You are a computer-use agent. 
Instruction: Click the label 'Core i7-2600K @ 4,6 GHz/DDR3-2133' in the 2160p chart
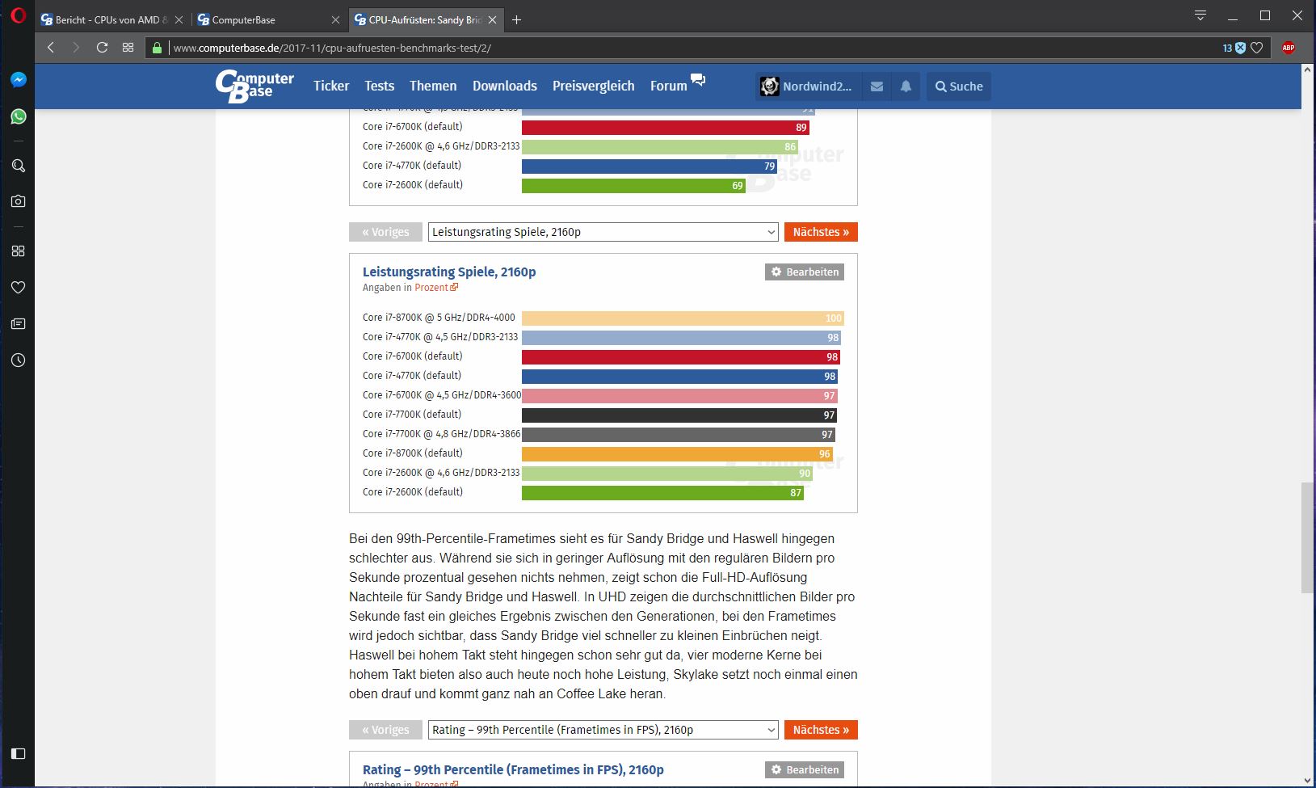pyautogui.click(x=441, y=473)
